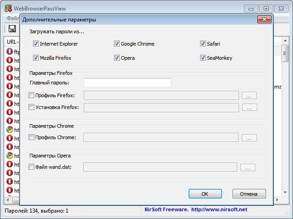
Task: Uncheck the Google Chrome checkbox
Action: [117, 44]
